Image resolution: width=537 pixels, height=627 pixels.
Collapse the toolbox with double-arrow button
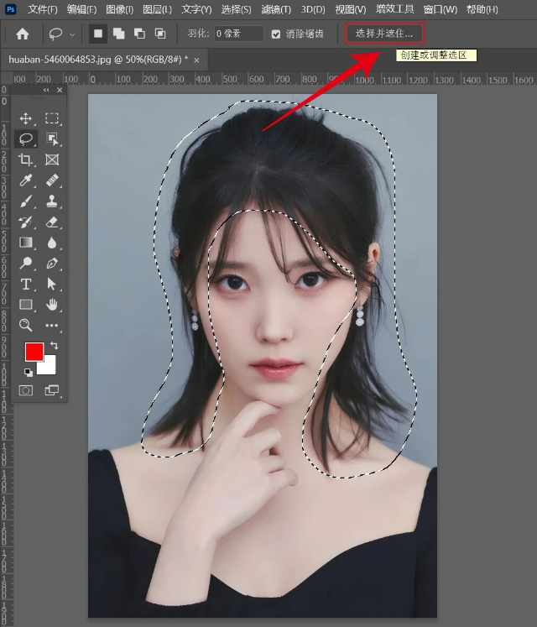[x=46, y=90]
